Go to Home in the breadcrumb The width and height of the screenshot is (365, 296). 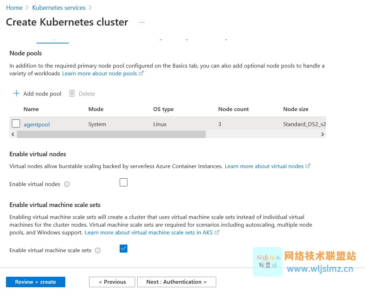coord(14,8)
